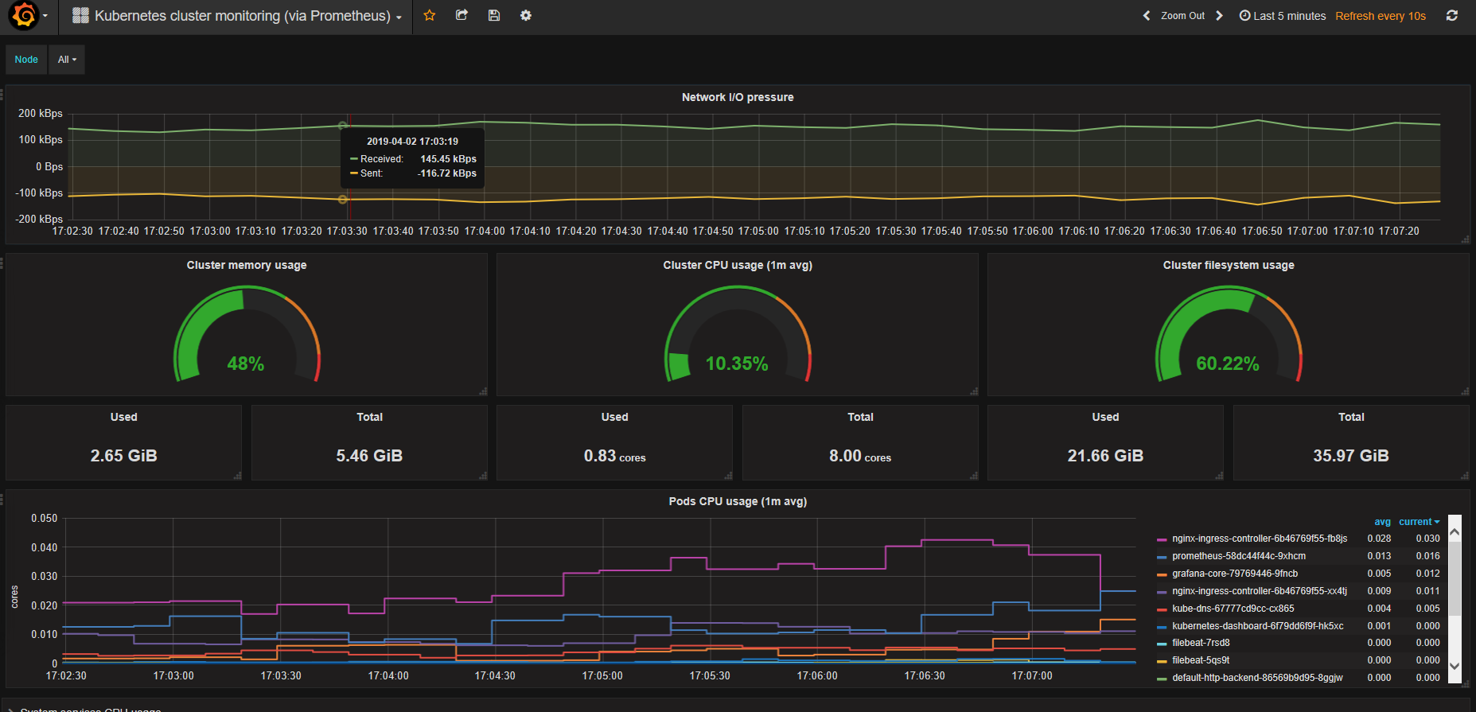Toggle kubernetes-dashboard series in legend
This screenshot has height=712, width=1476.
[1258, 626]
